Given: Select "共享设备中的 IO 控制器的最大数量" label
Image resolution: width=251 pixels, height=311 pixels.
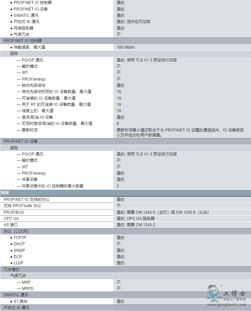Looking at the screenshot, I should click(x=53, y=186).
